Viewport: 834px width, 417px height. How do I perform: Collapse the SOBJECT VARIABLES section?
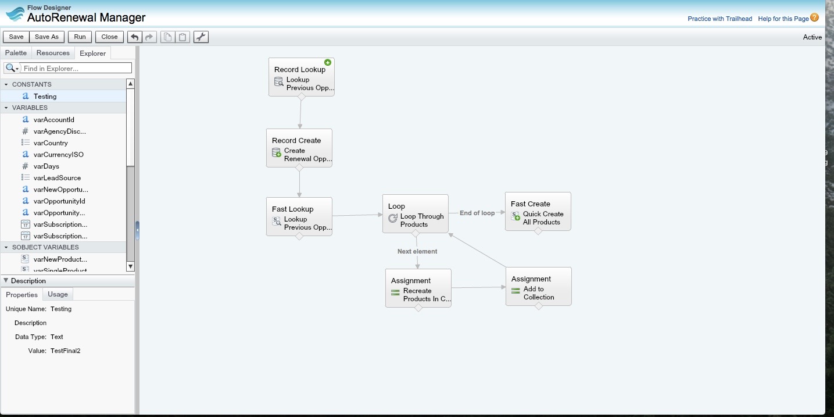(x=6, y=247)
